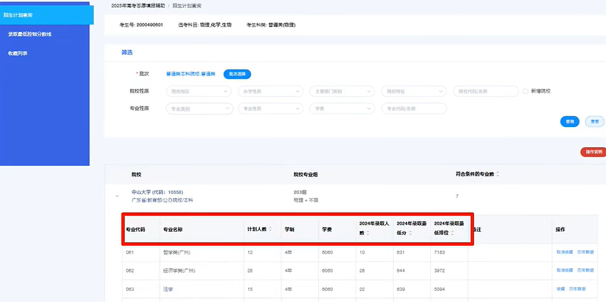Image resolution: width=606 pixels, height=302 pixels.
Task: Sort by 符合条件的专业数 arrows
Action: [x=498, y=174]
